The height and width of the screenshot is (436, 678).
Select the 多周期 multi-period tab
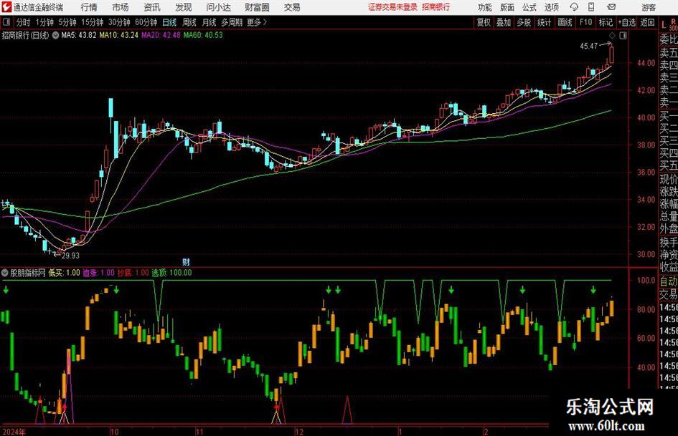[232, 22]
